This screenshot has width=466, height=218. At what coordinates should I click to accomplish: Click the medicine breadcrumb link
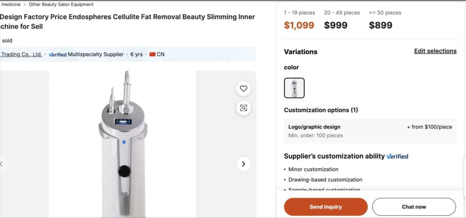click(11, 5)
